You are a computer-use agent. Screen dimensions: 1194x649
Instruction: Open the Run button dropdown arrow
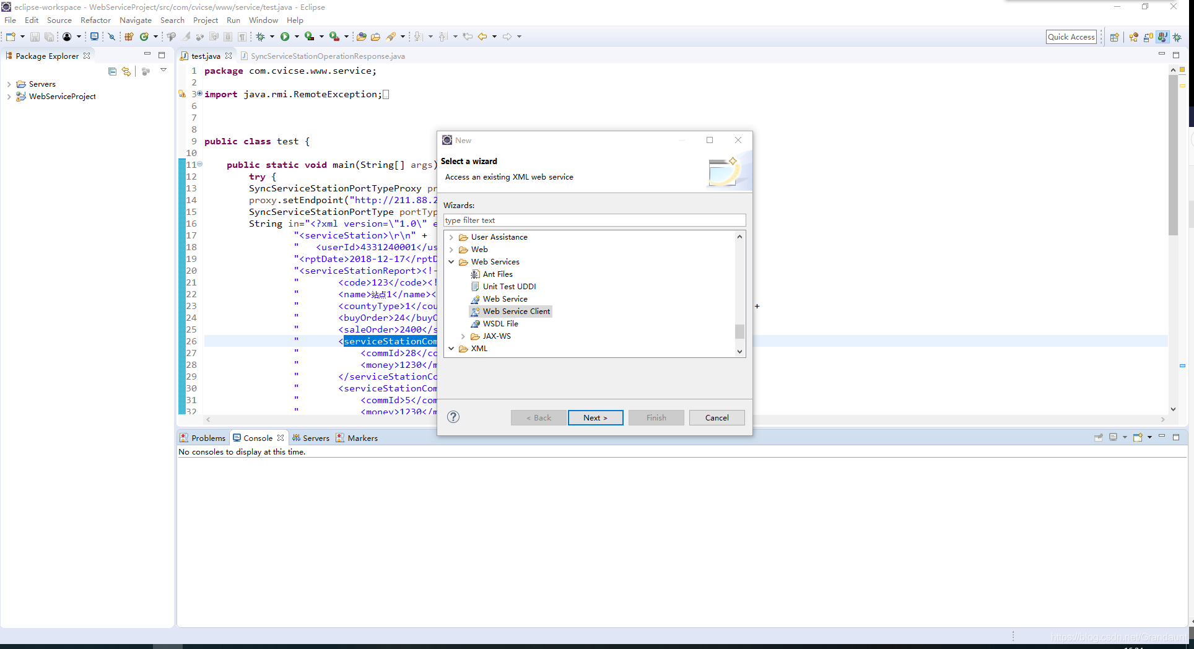pyautogui.click(x=297, y=37)
